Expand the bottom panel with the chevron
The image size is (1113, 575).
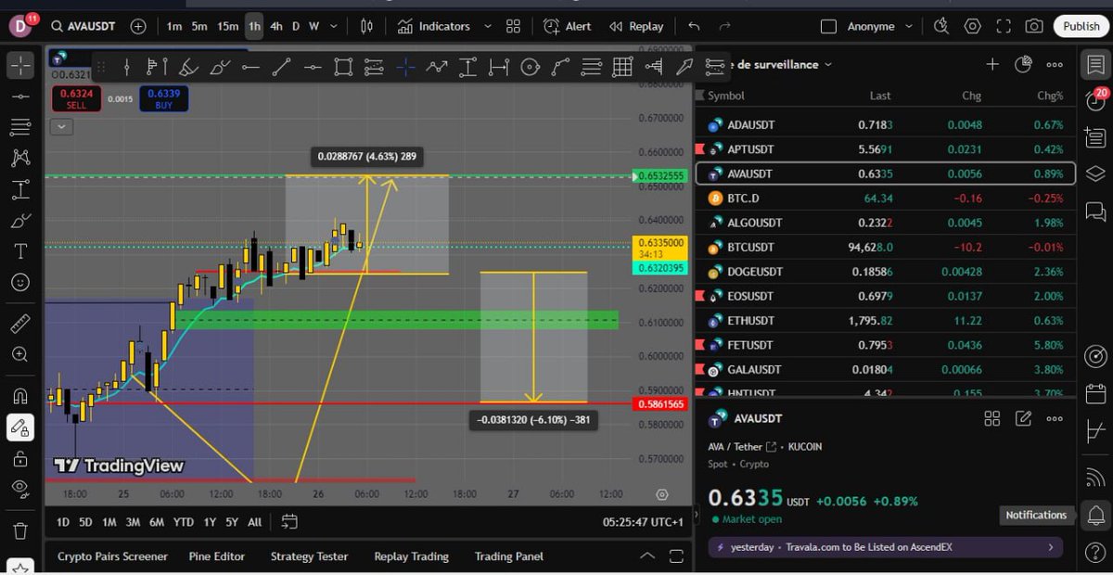coord(647,556)
